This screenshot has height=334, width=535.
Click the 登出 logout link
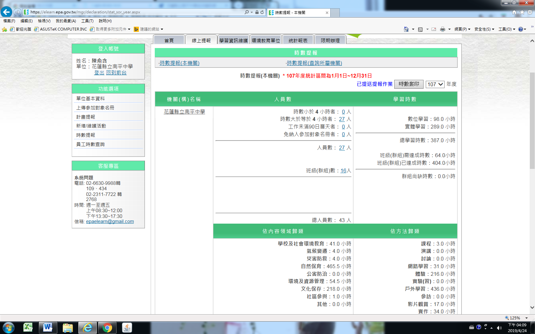click(99, 73)
